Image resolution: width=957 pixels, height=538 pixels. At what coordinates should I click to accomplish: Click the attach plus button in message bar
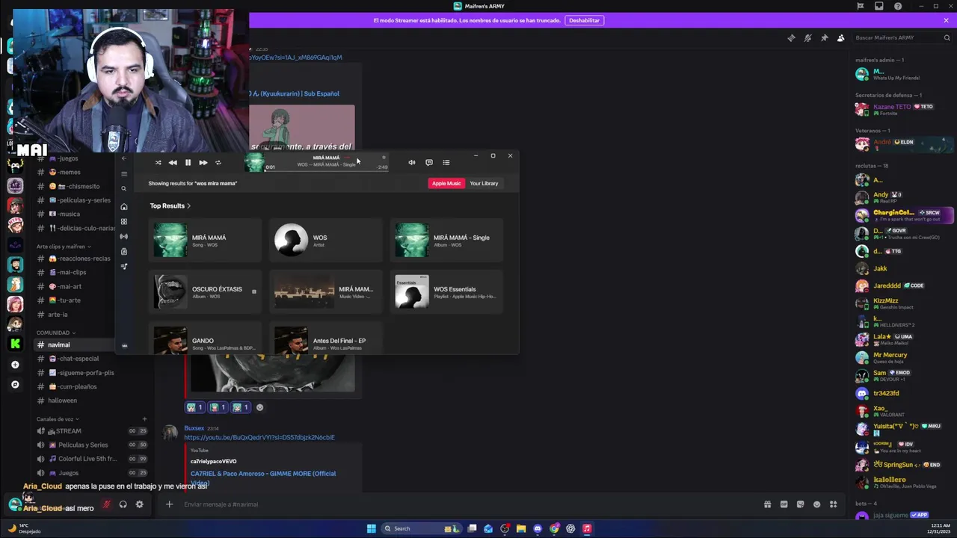169,504
